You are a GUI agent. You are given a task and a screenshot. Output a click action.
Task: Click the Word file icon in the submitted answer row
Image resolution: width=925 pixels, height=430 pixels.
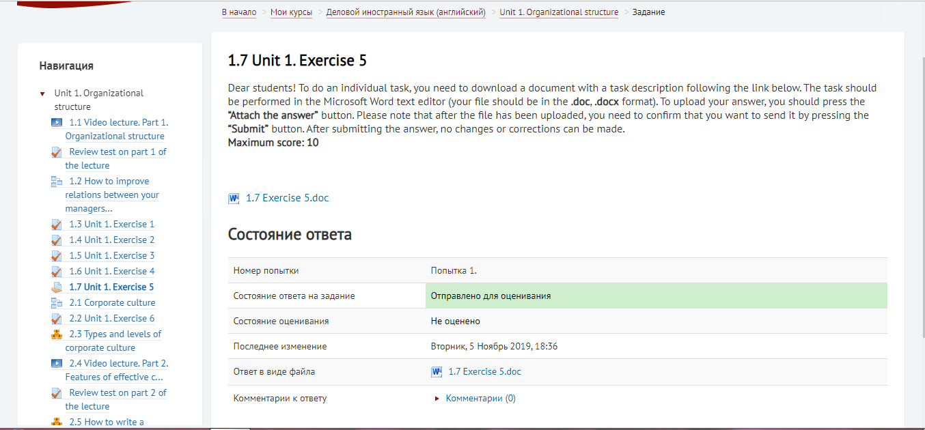pos(437,372)
